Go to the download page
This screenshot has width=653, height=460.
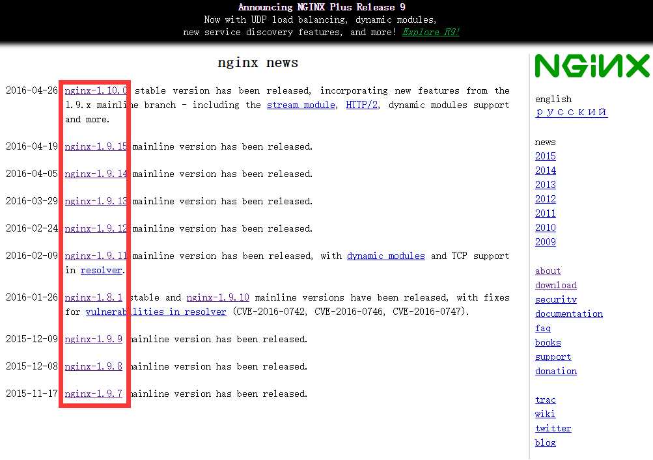(x=556, y=285)
